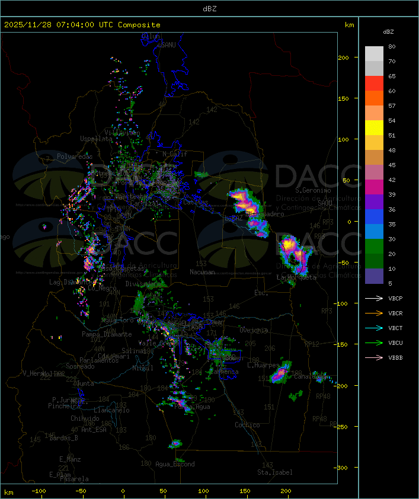419x499 pixels.
Task: Click the Nacunan place label
Action: click(x=202, y=272)
